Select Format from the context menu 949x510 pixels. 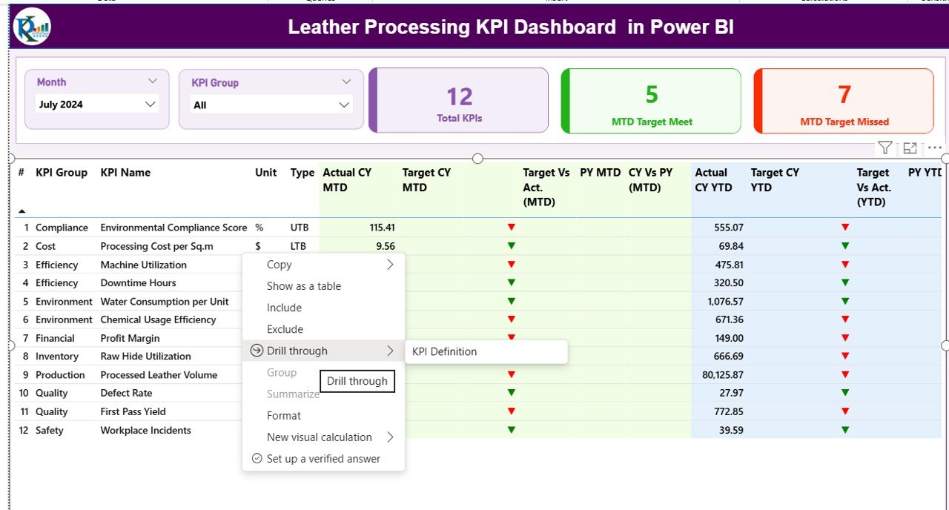pyautogui.click(x=282, y=416)
